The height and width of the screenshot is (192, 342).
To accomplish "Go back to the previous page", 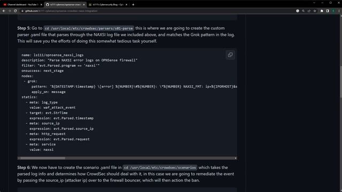I will [x=4, y=11].
